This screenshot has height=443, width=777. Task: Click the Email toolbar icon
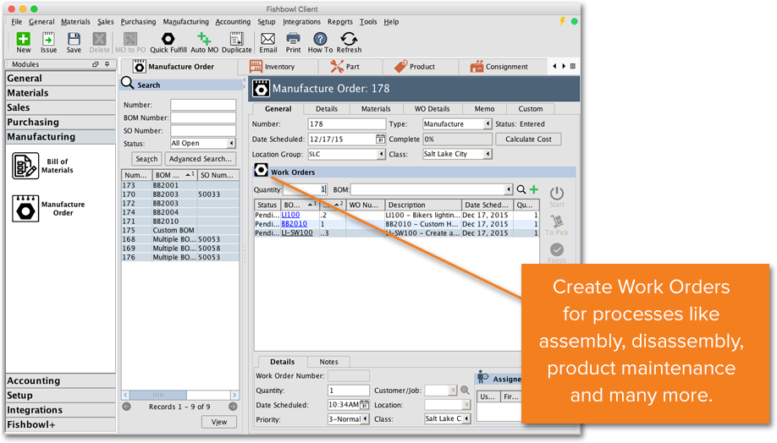(268, 39)
